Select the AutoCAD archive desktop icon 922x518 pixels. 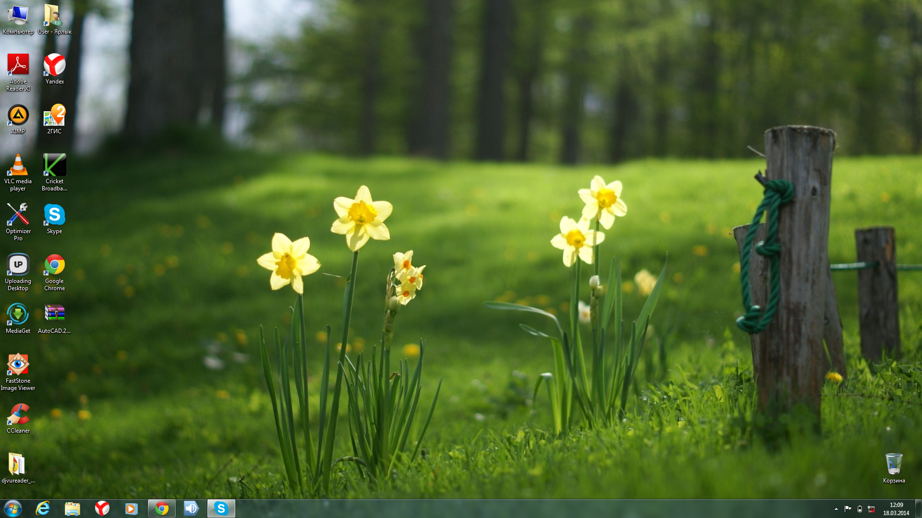(x=54, y=319)
